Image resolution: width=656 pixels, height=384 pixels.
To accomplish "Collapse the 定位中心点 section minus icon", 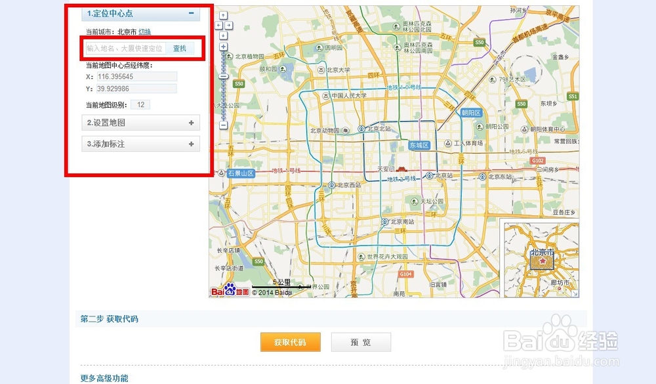I will point(191,13).
